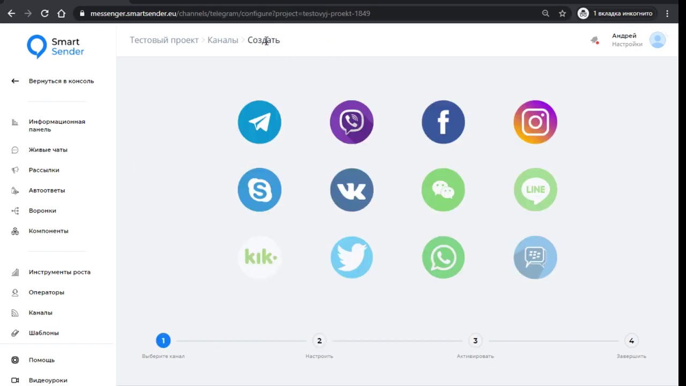
Task: Open the notifications bell
Action: coord(594,40)
